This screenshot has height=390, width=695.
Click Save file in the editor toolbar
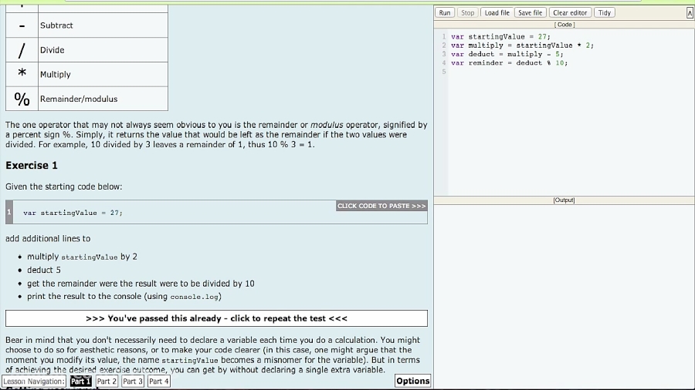(x=530, y=12)
